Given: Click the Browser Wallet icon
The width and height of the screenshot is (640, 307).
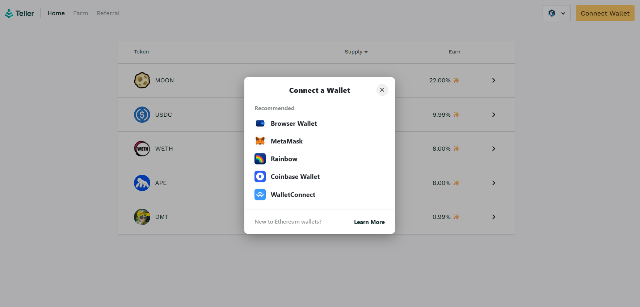Looking at the screenshot, I should click(260, 124).
